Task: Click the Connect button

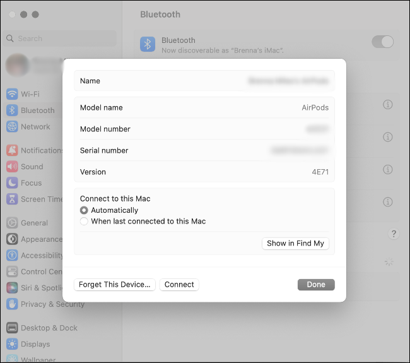Action: click(179, 285)
